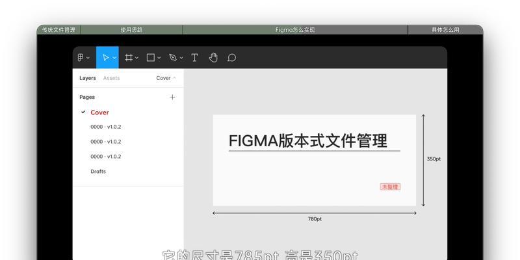Jump to the 使用思路 chapter
Image resolution: width=520 pixels, height=260 pixels.
click(x=131, y=30)
